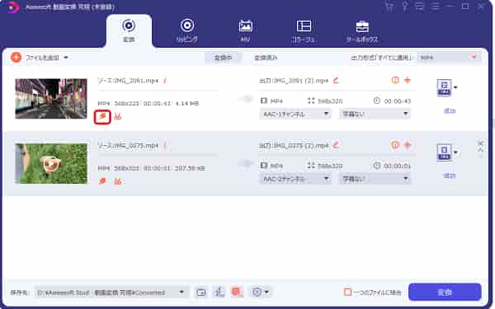Click the Aiseesoft app logo
This screenshot has width=495, height=309.
12,7
